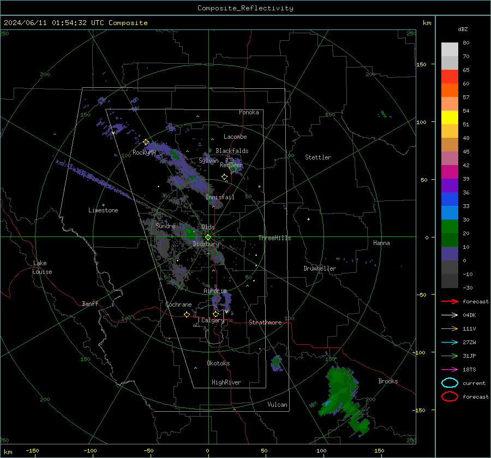Image resolution: width=491 pixels, height=458 pixels.
Task: Click the RedDeer city label
Action: pyautogui.click(x=231, y=165)
